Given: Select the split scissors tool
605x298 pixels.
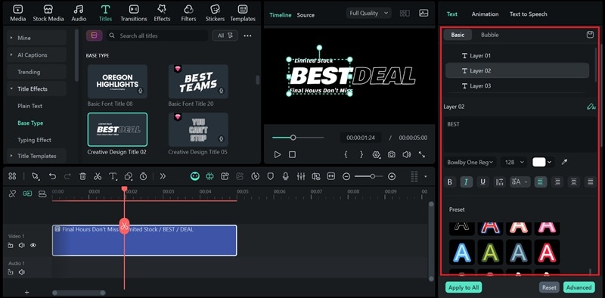Looking at the screenshot, I should click(x=98, y=176).
